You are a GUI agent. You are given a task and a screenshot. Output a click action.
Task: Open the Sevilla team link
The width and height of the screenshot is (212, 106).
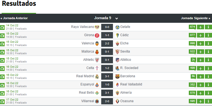[125, 51]
